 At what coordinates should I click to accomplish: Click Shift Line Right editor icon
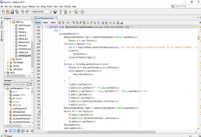106,23
